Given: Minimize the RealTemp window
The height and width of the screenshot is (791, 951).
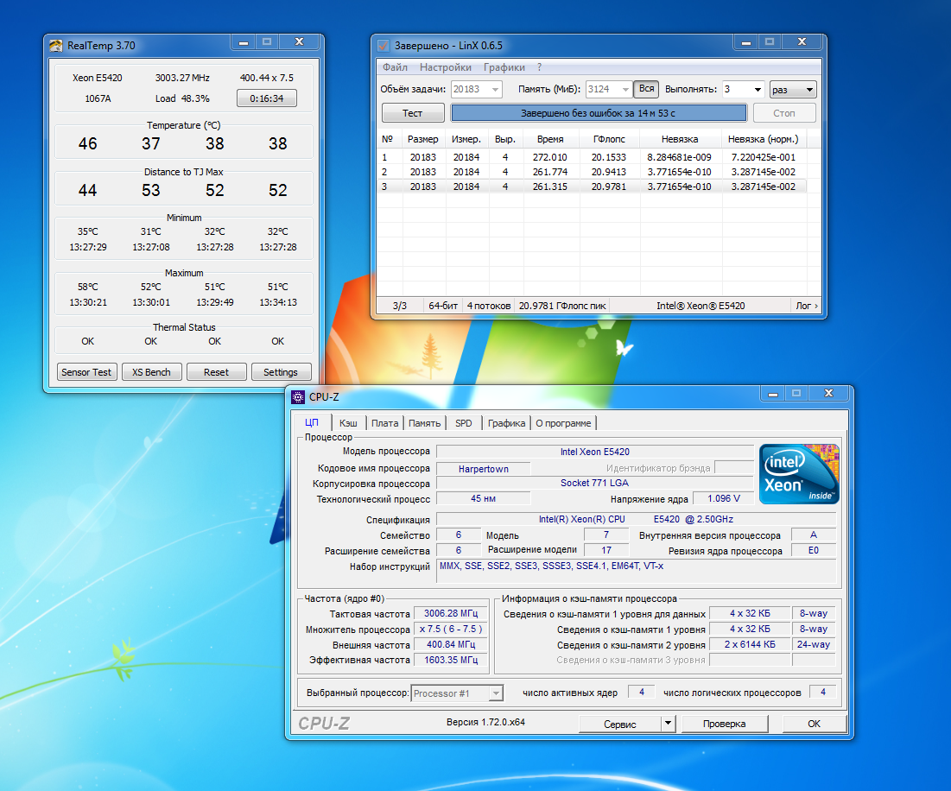Looking at the screenshot, I should (244, 41).
